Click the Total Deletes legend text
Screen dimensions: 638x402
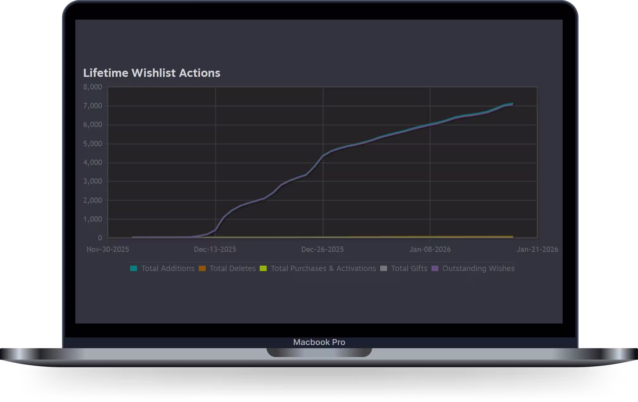[x=233, y=268]
